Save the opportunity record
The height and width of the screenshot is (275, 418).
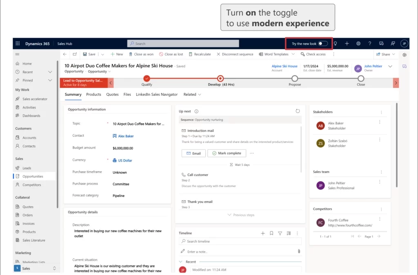point(89,54)
